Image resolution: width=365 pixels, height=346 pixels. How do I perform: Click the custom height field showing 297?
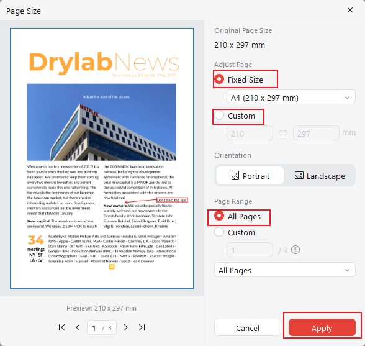click(316, 134)
